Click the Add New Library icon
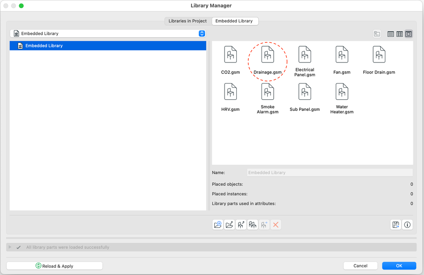 pos(218,224)
